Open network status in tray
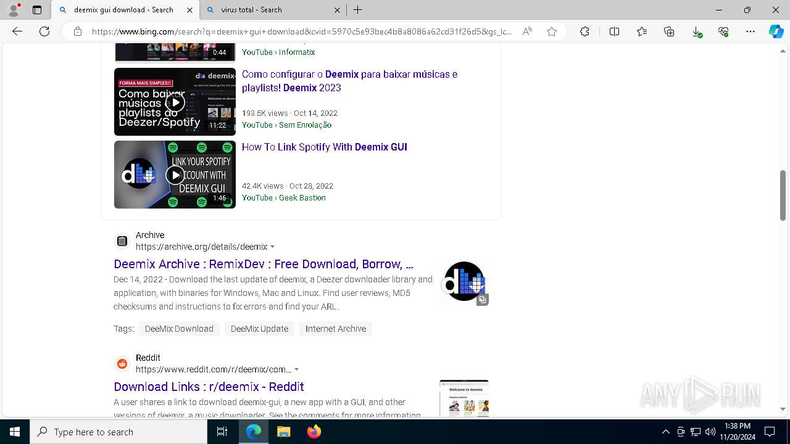 pos(696,432)
